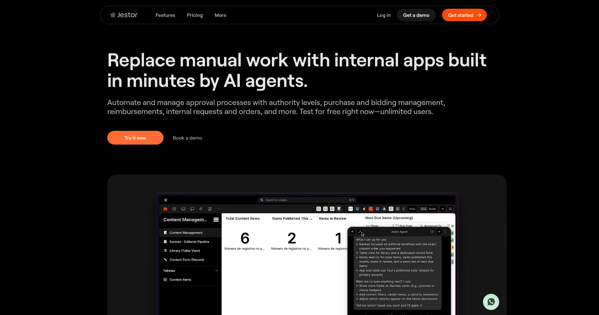Open the chat bubble icon in toolbar
The image size is (599, 315).
click(192, 209)
